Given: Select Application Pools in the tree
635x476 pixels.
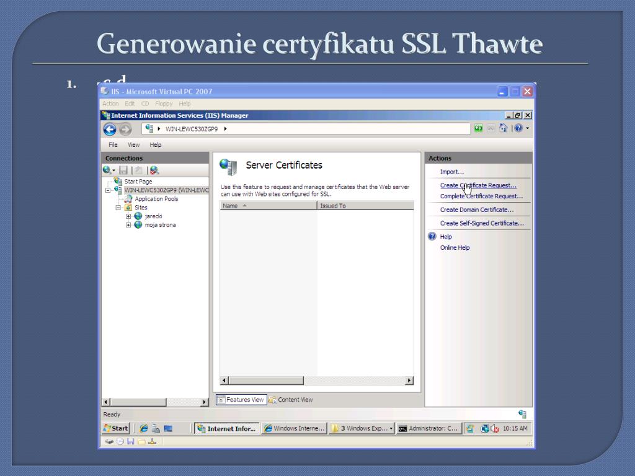Looking at the screenshot, I should click(x=156, y=199).
